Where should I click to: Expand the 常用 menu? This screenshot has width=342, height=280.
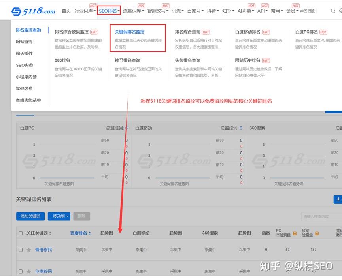[277, 11]
